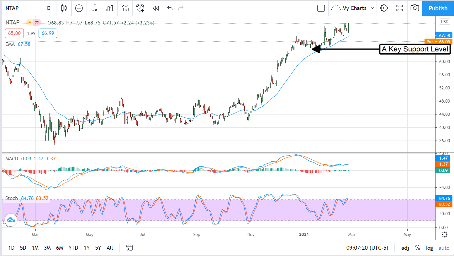Enter fullscreen mode
This screenshot has width=454, height=256.
click(x=399, y=8)
